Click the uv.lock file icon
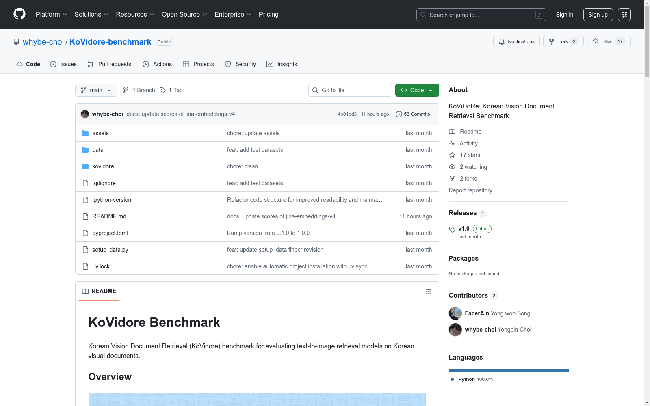The width and height of the screenshot is (650, 406). [x=85, y=266]
